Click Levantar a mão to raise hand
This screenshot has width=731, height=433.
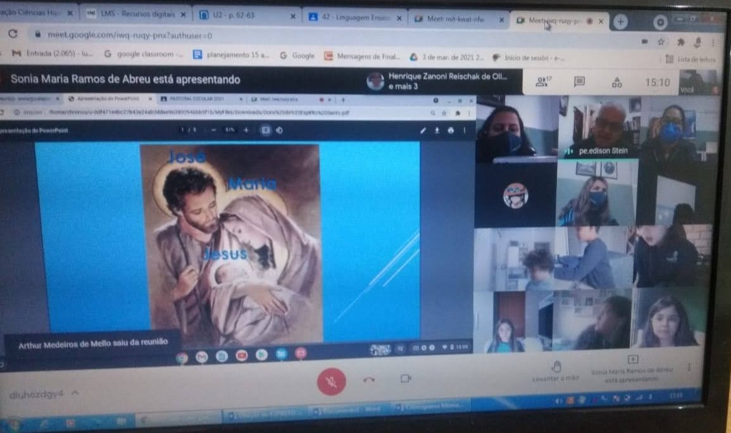[556, 372]
